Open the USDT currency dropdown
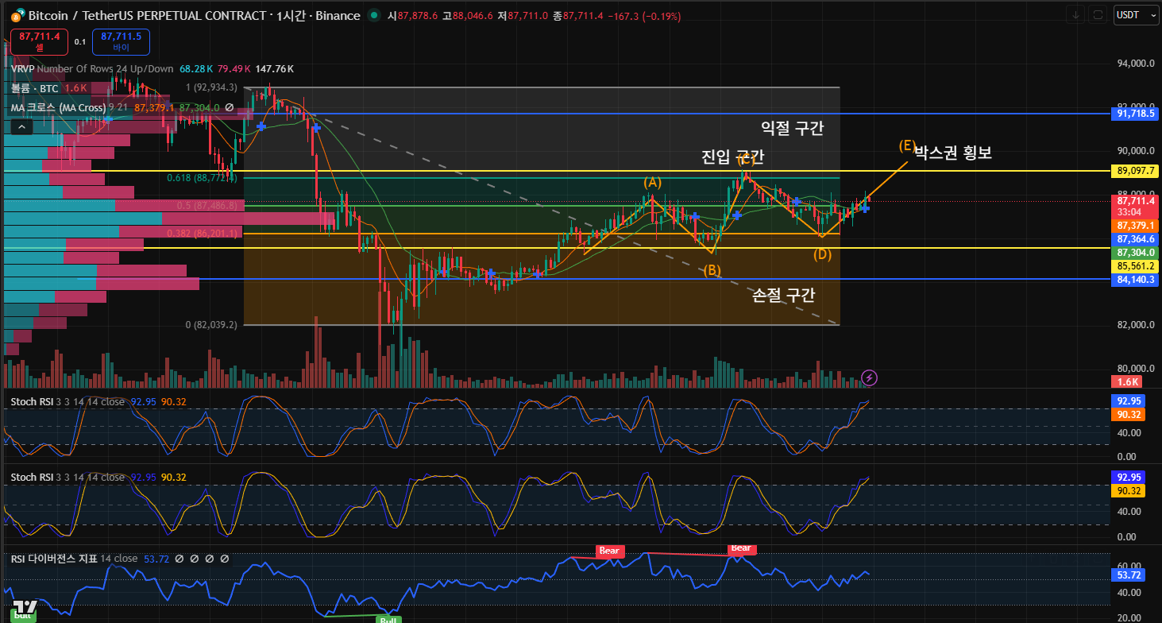 pos(1136,14)
